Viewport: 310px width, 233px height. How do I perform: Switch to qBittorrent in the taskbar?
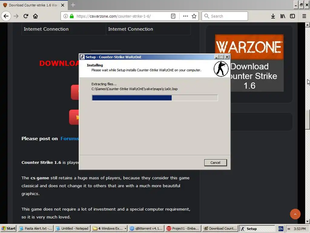click(x=146, y=228)
